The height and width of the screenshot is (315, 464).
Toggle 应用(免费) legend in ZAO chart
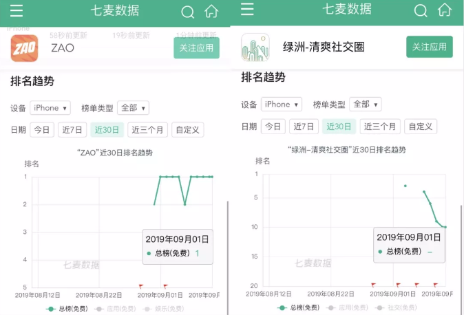point(115,309)
